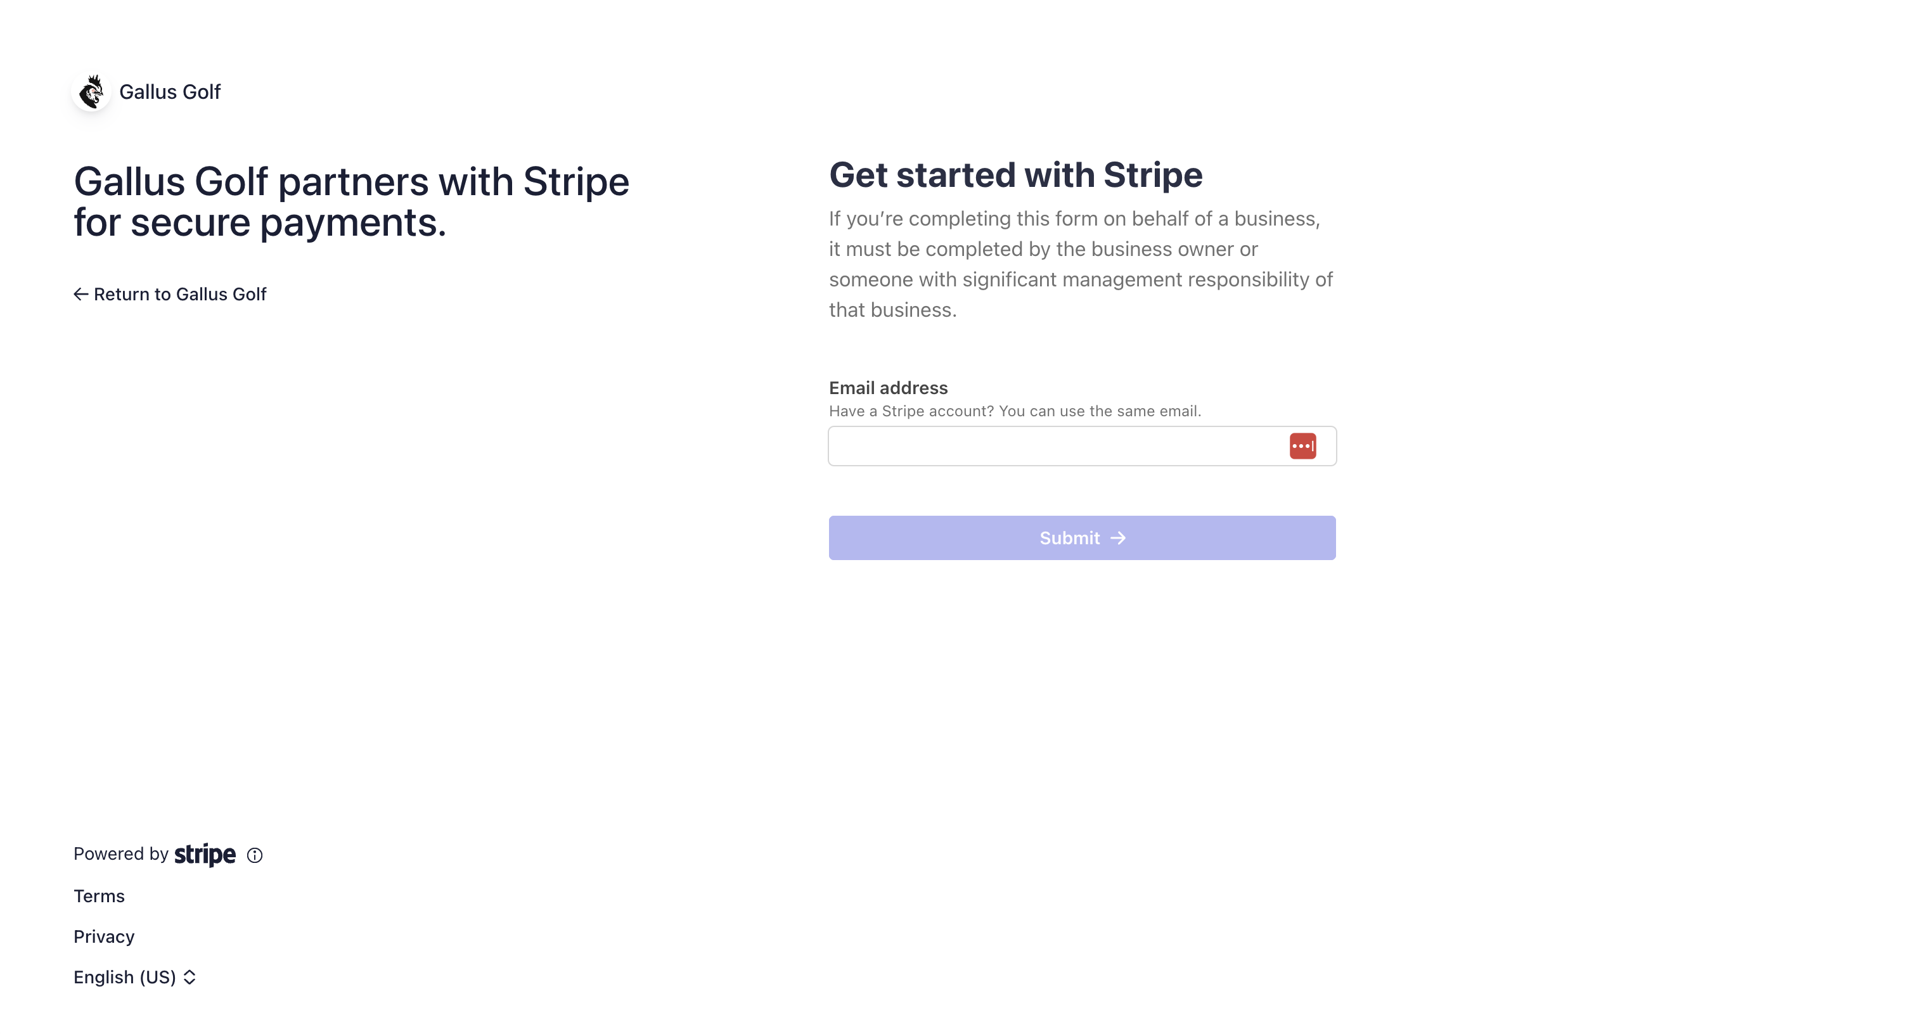The image size is (1909, 1034).
Task: Return to Gallus Golf link
Action: point(170,294)
